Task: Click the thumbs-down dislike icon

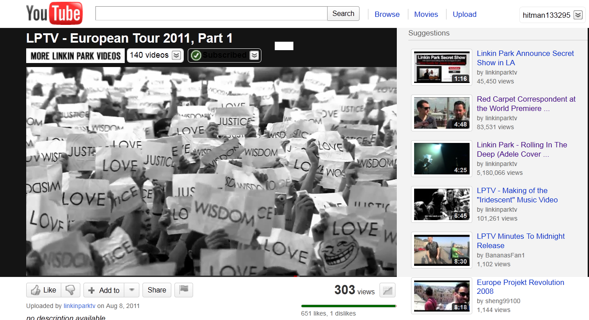Action: click(x=70, y=290)
